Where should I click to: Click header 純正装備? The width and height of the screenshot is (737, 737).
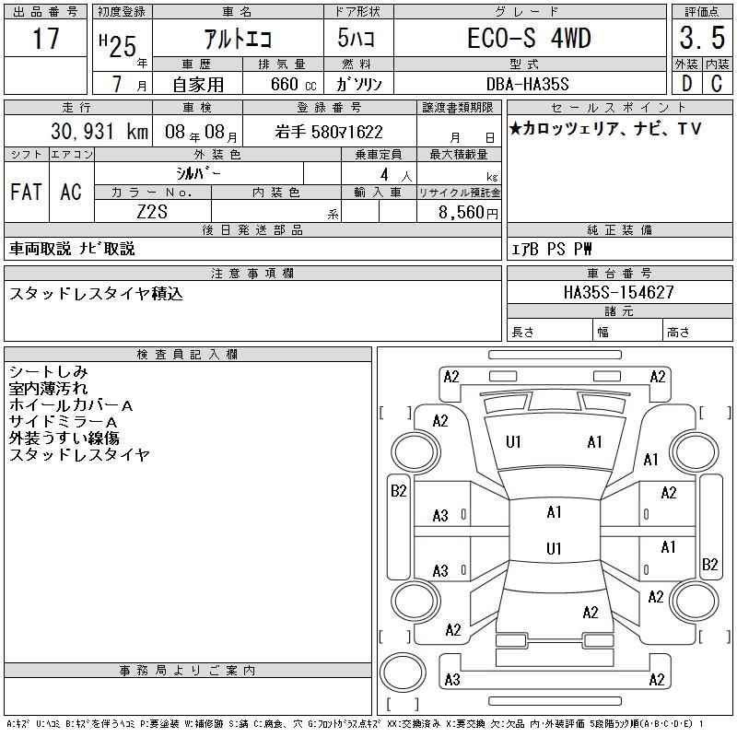pyautogui.click(x=619, y=229)
